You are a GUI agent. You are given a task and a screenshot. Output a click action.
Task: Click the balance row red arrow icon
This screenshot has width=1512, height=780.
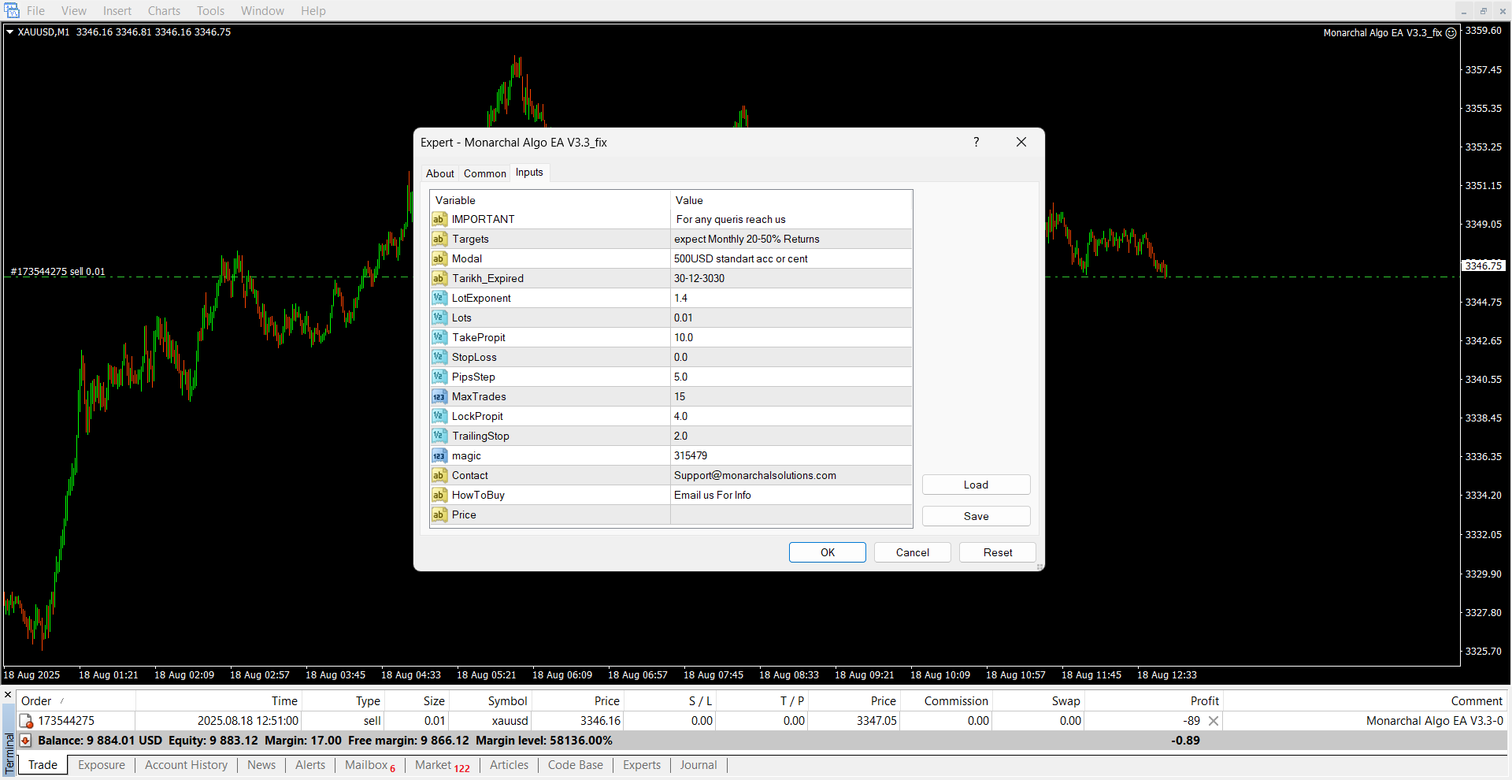tap(25, 741)
